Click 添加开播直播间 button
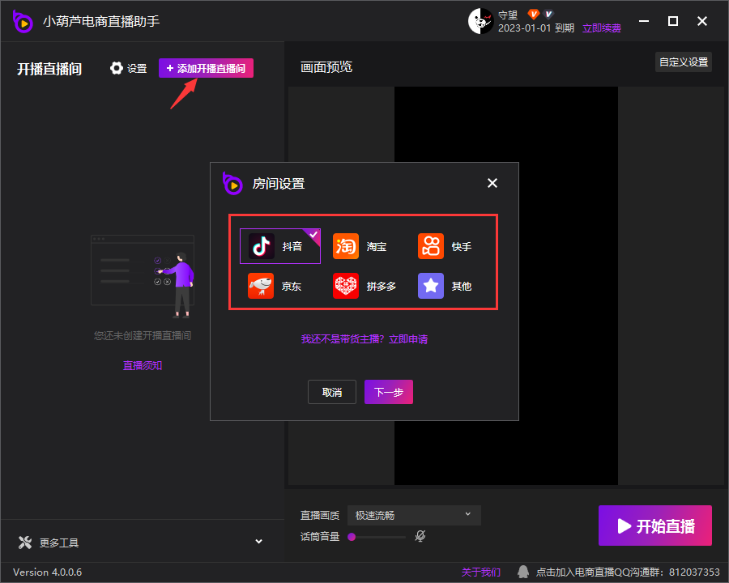729x583 pixels. click(206, 69)
